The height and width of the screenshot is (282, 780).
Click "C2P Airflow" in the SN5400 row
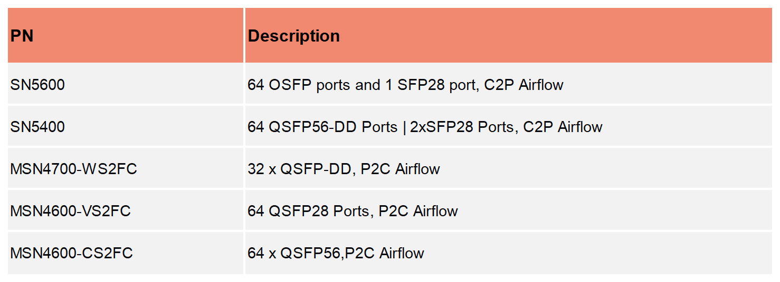[x=563, y=127]
